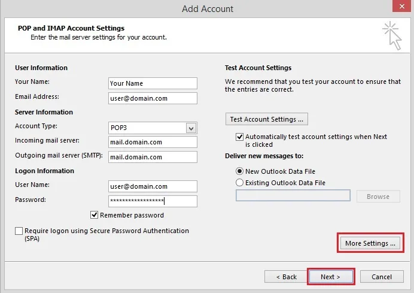Image resolution: width=414 pixels, height=293 pixels.
Task: Focus the Your Name text field
Action: coord(153,83)
